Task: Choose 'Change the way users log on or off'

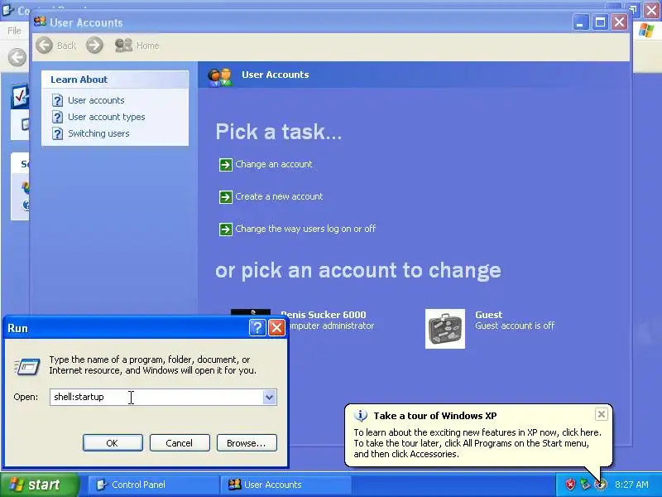Action: click(x=305, y=229)
